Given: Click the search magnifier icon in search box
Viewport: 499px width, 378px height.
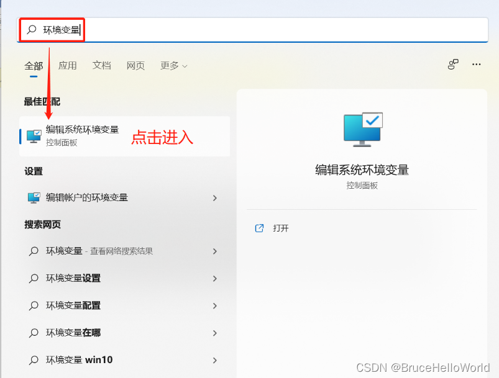Looking at the screenshot, I should click(32, 30).
